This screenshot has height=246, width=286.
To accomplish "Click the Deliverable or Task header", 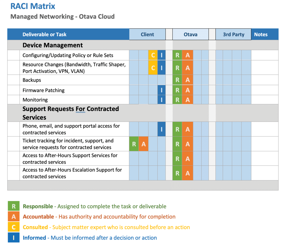I will (44, 34).
